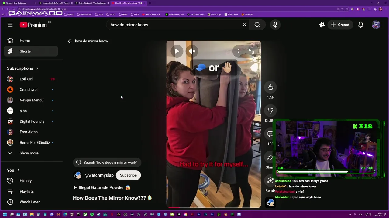Subscribe to @watchmyslap
The width and height of the screenshot is (389, 218).
point(128,175)
